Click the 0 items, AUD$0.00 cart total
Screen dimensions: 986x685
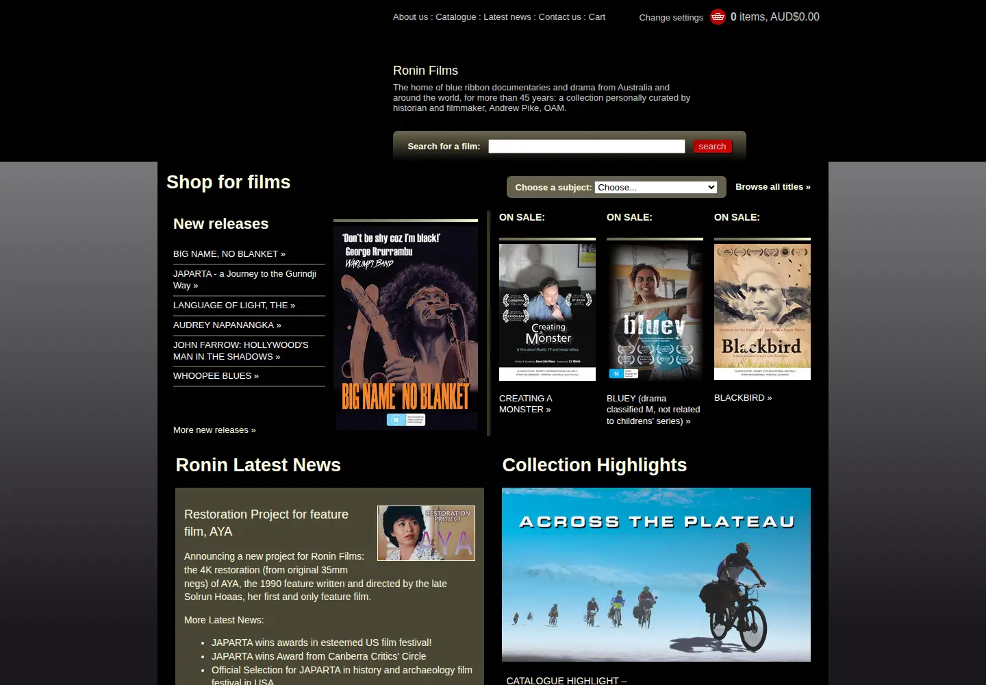click(x=774, y=17)
